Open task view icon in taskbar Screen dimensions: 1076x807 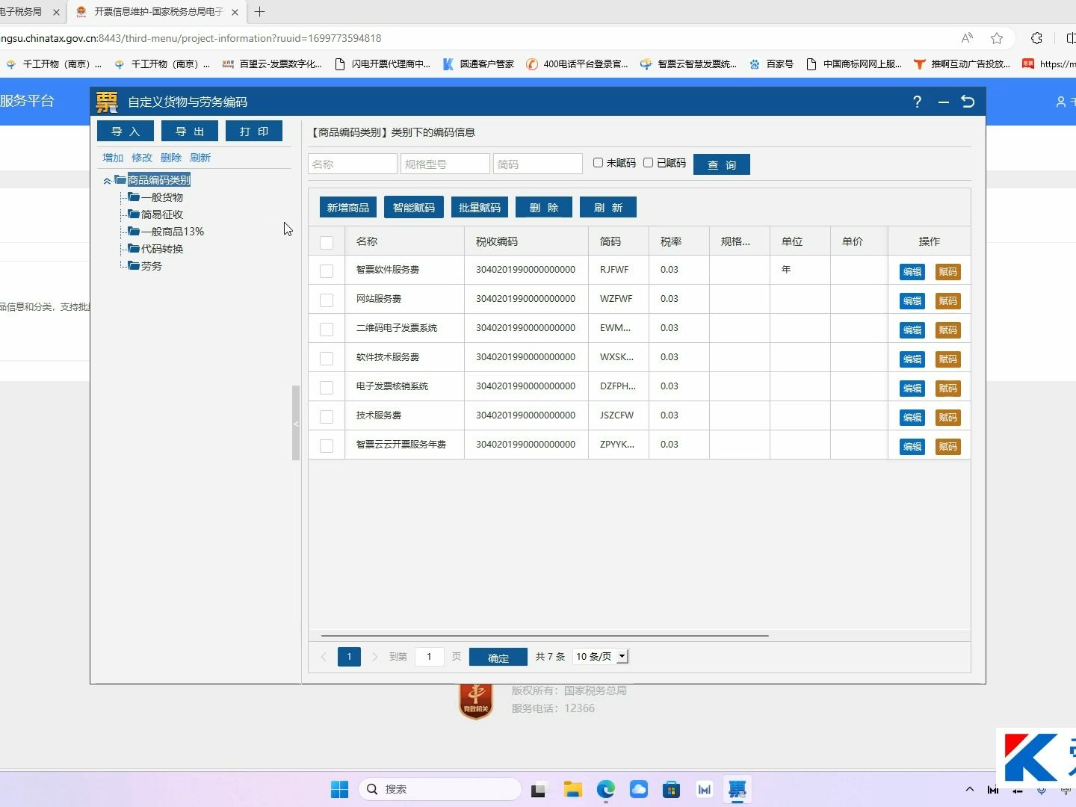point(539,789)
